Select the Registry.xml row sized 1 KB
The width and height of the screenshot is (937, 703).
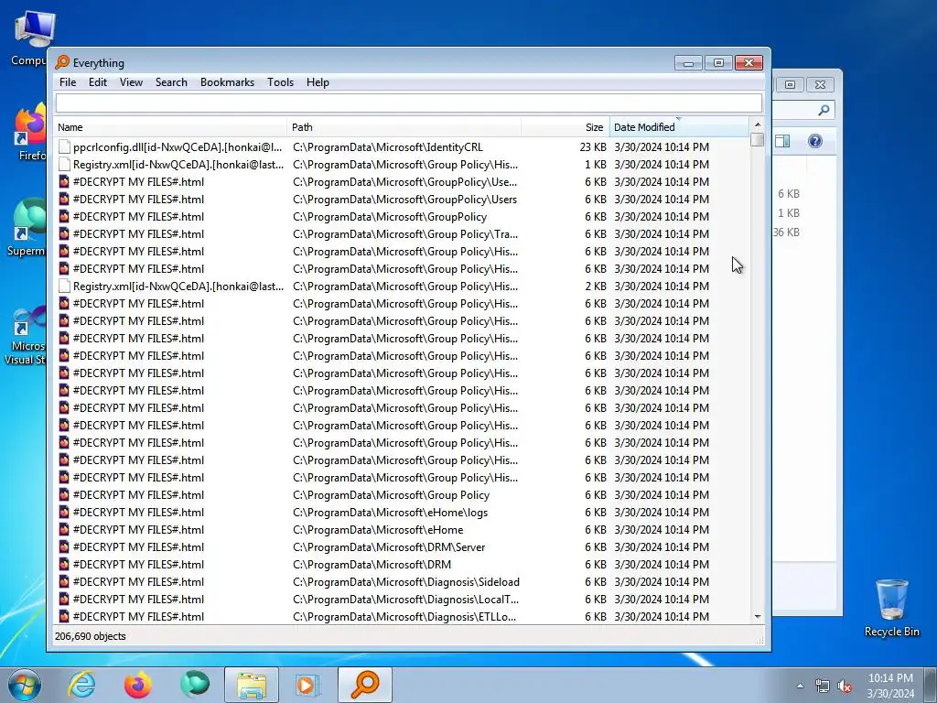(x=401, y=165)
